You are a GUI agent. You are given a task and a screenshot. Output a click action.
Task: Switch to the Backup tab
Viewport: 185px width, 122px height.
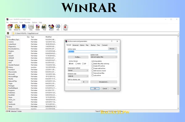pyautogui.click(x=93, y=45)
